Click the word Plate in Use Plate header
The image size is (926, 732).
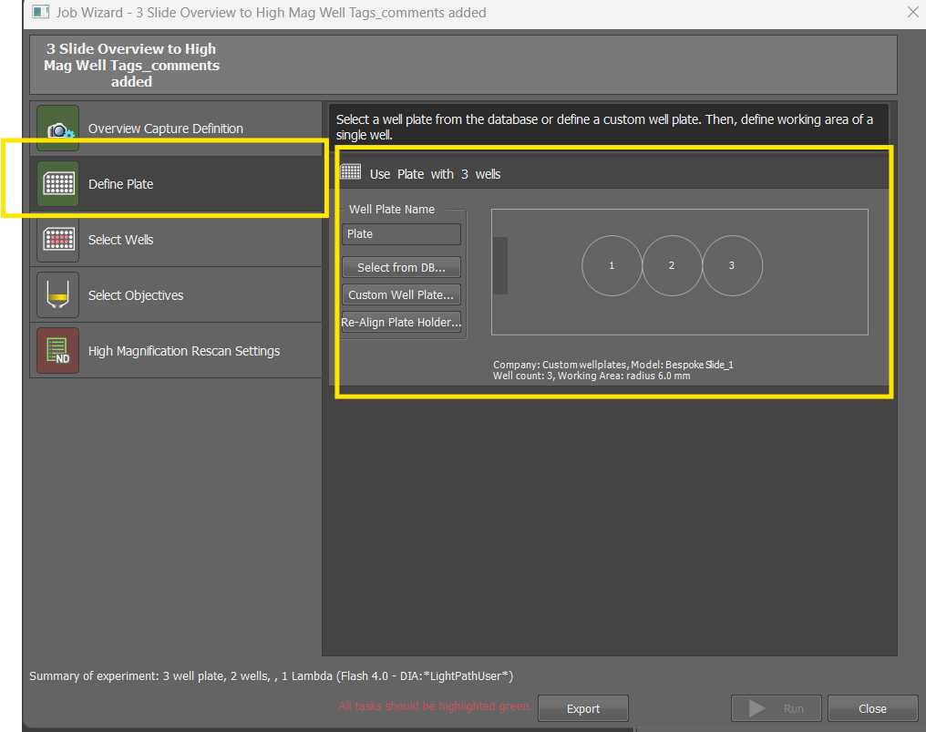[410, 174]
